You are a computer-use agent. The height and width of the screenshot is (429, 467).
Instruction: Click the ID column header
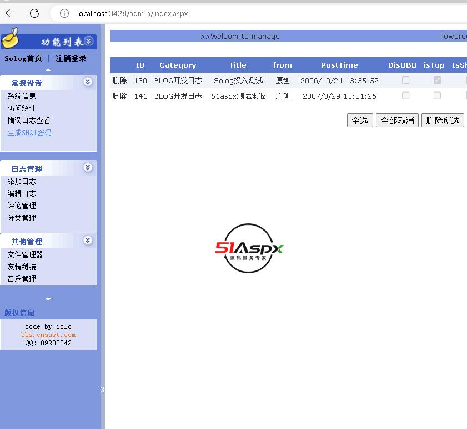[x=140, y=65]
